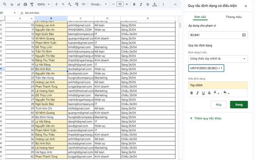
Task: Select the 'Đơn sắc' tab
Action: coord(200,17)
